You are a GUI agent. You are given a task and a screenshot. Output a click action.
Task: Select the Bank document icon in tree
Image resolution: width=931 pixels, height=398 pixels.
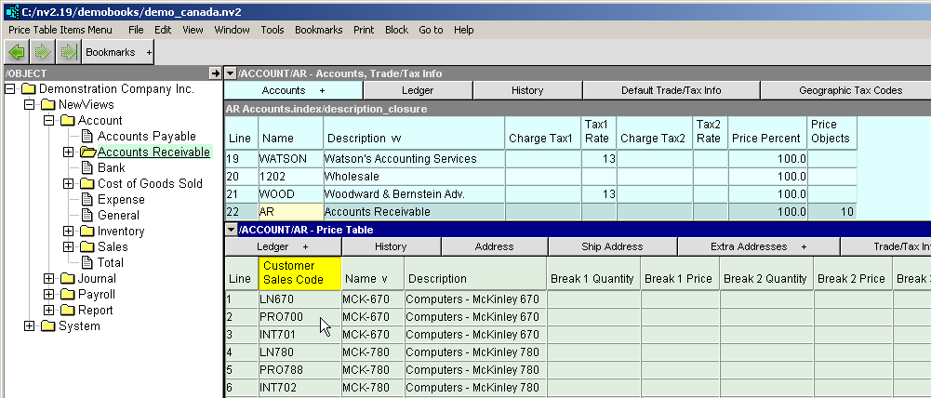pos(87,168)
